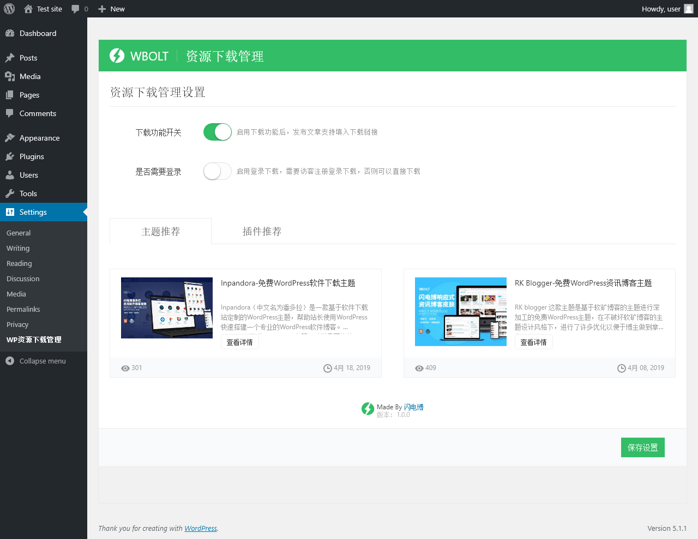Click 查看详情 for Inpandora theme
The height and width of the screenshot is (539, 698).
[240, 342]
